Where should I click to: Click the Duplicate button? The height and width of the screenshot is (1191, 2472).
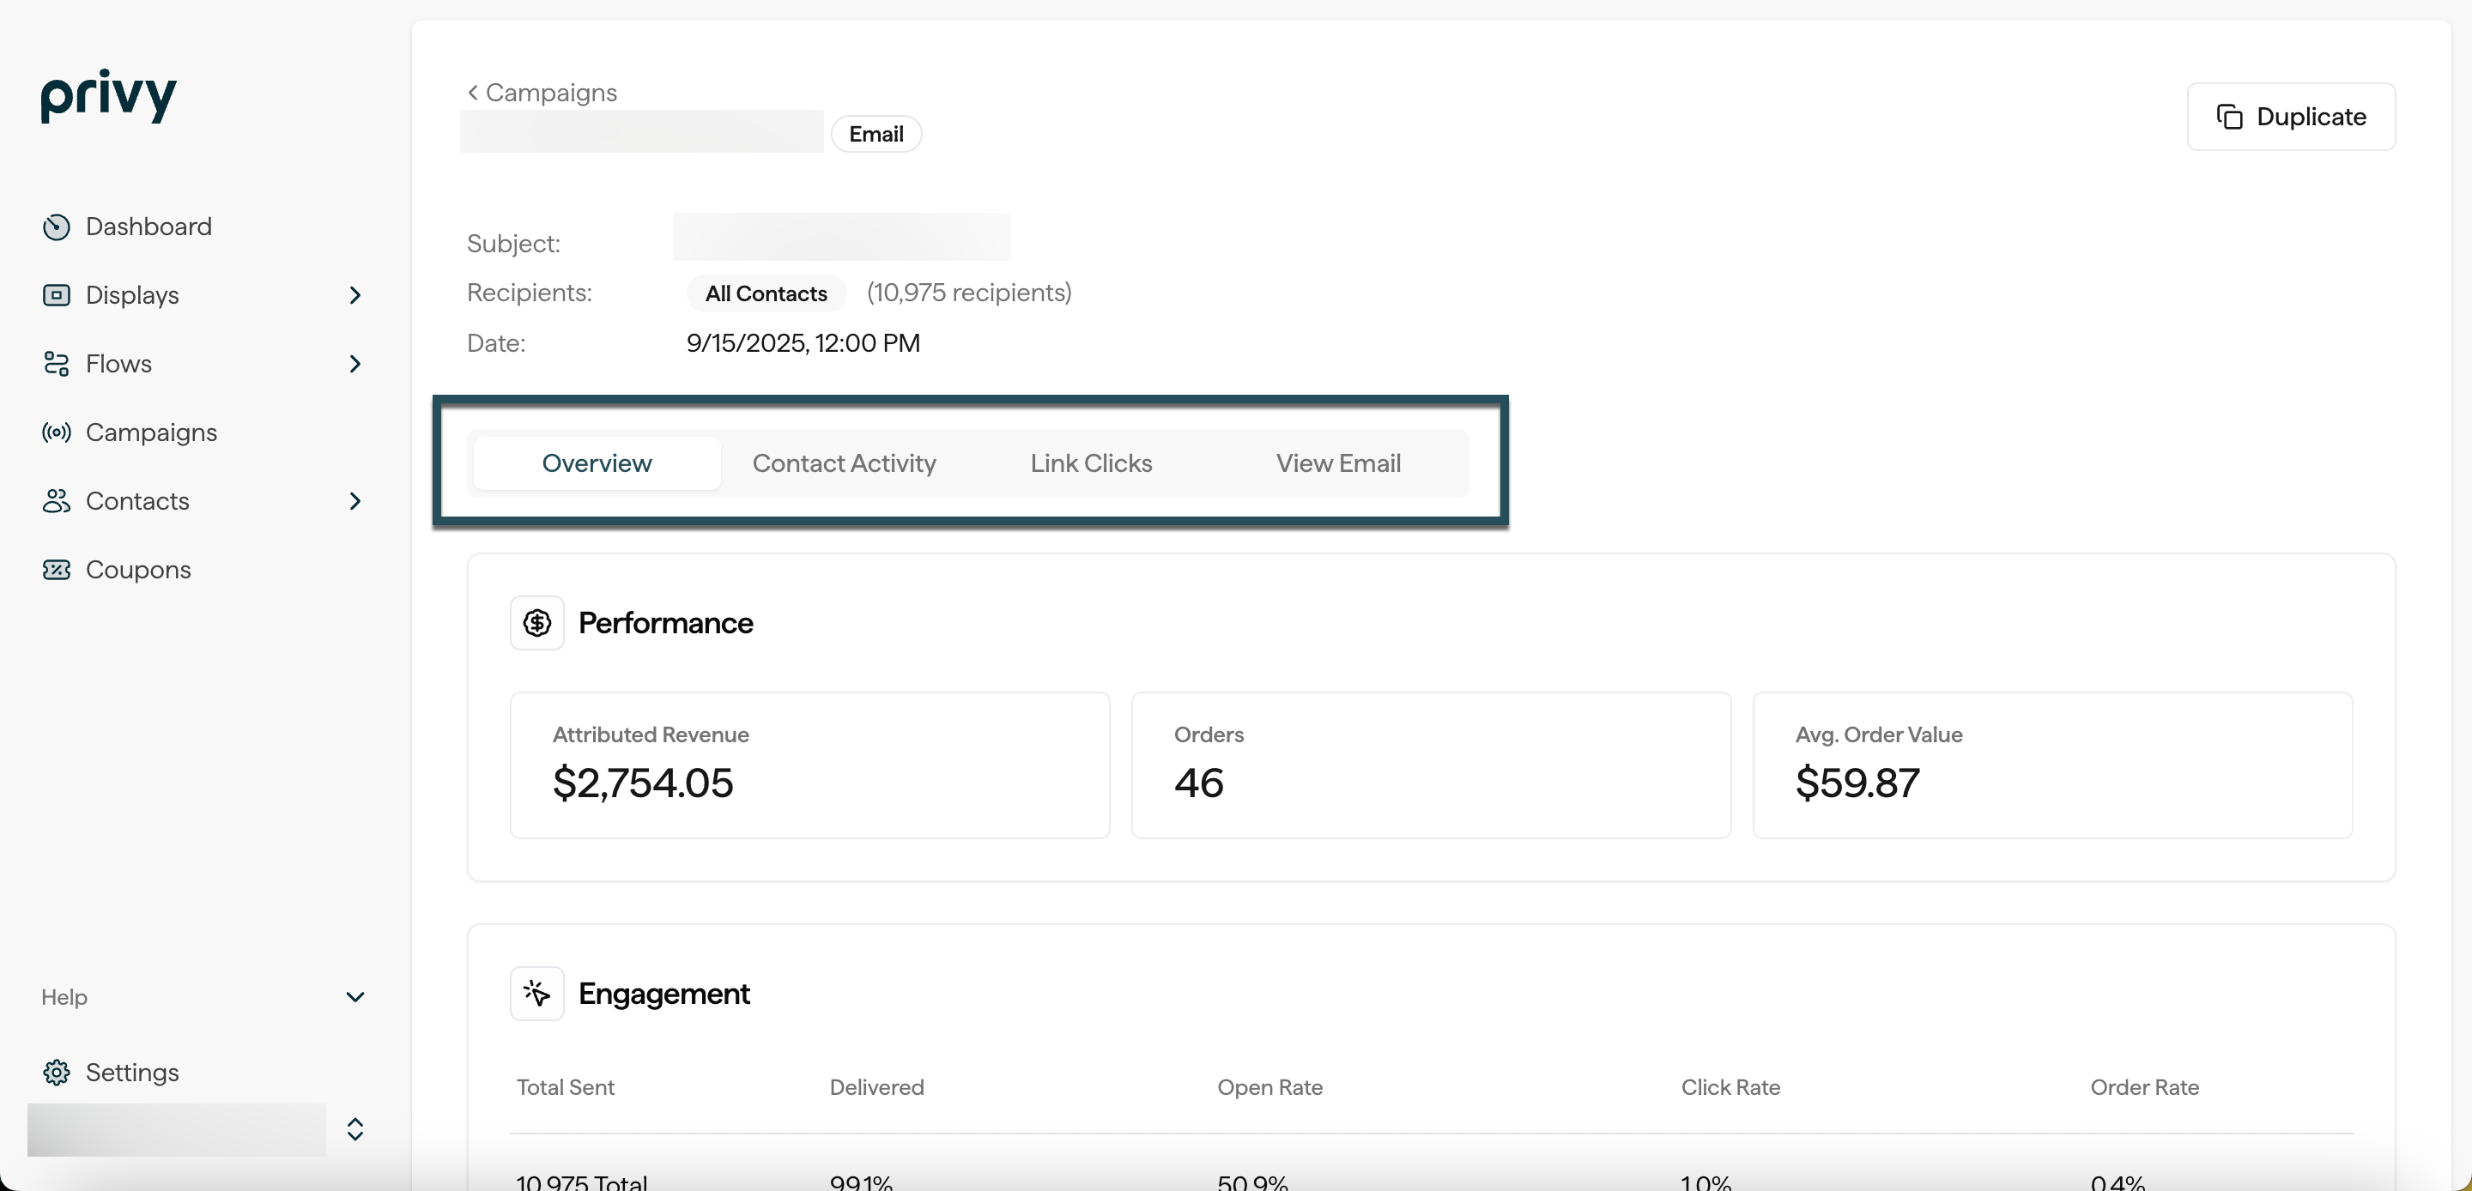click(2291, 117)
